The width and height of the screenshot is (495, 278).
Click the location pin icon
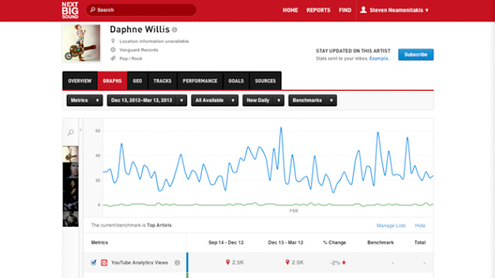(113, 41)
